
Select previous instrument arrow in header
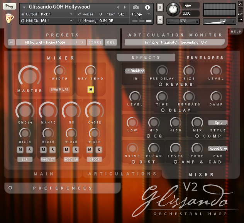coord(118,7)
